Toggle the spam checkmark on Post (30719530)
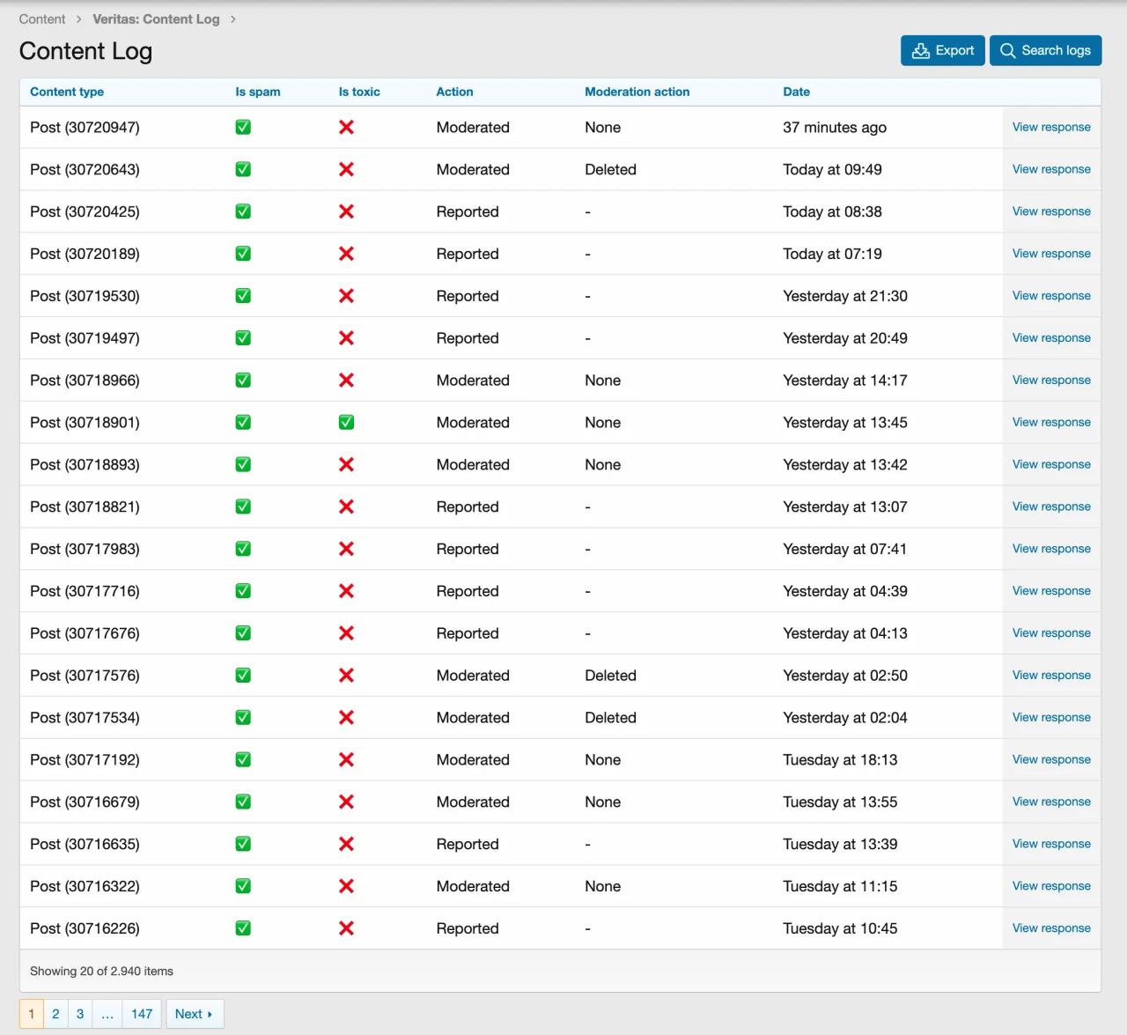This screenshot has width=1127, height=1035. point(243,295)
